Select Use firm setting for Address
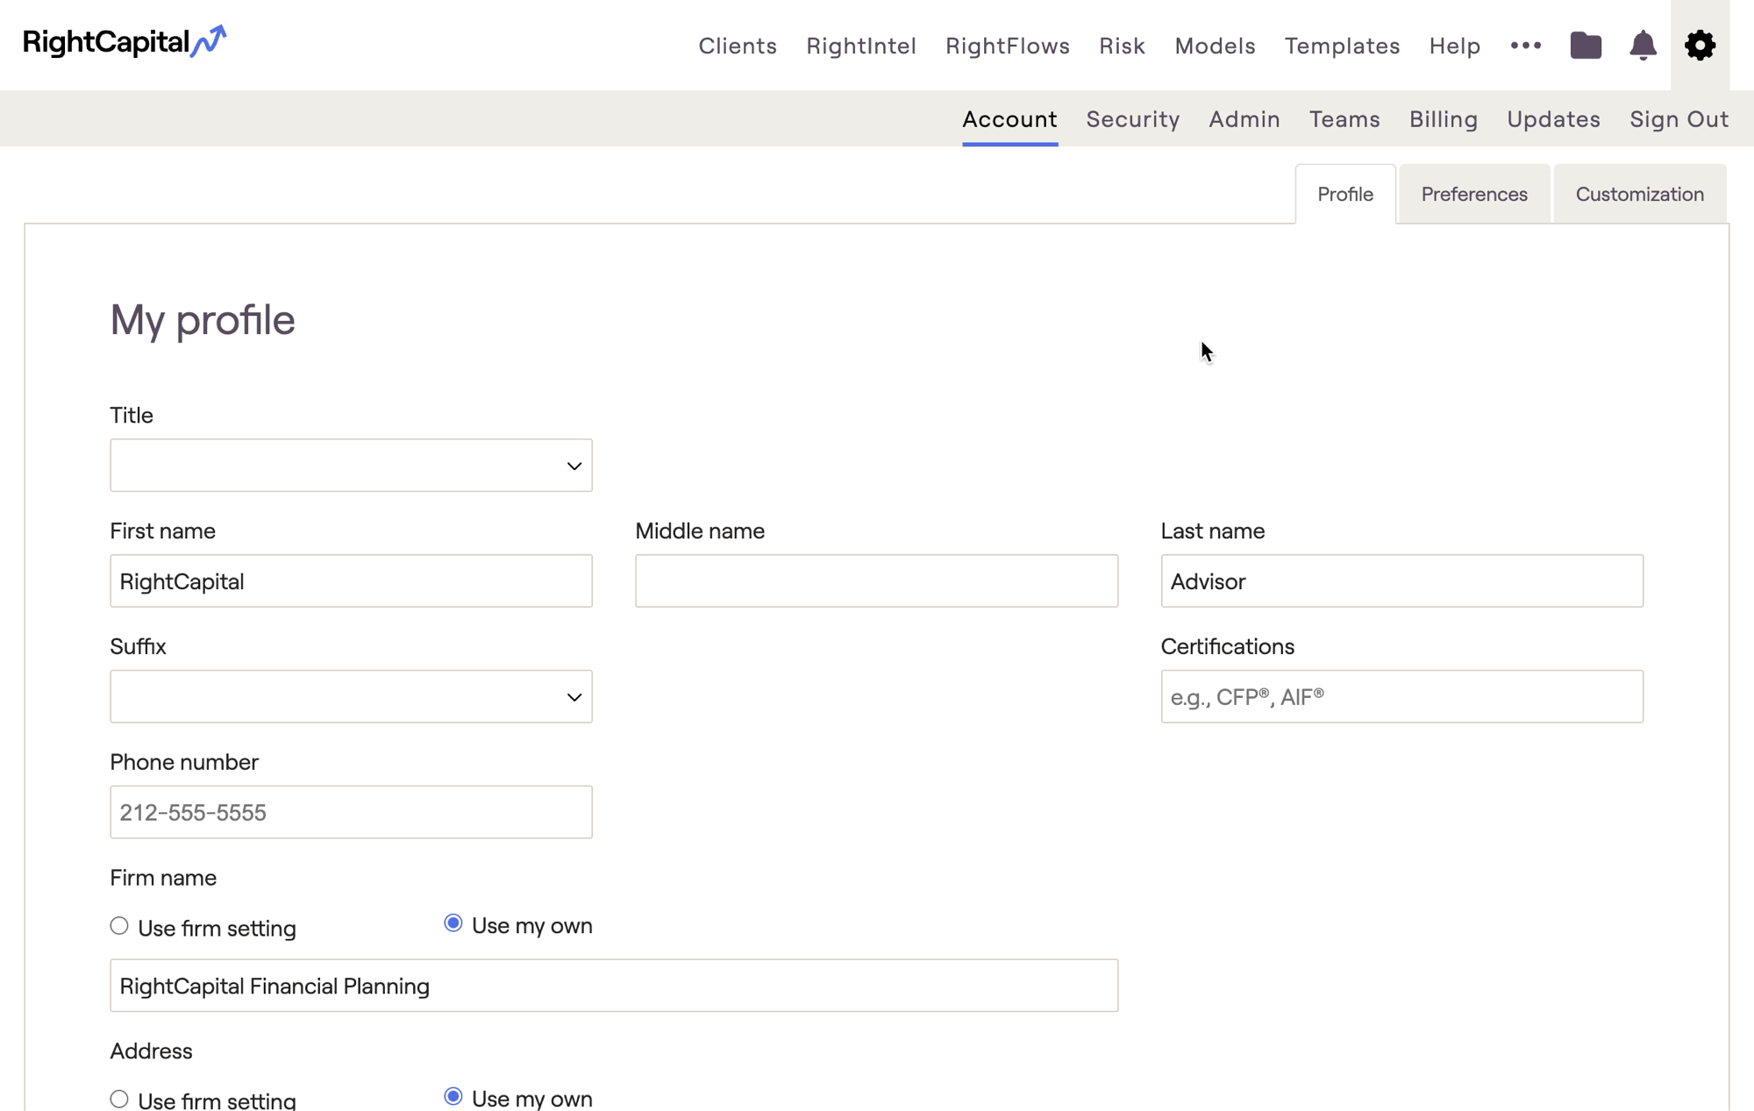Screen dimensions: 1754x1111 (x=119, y=1099)
